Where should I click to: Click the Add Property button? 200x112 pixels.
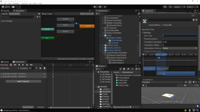[23, 82]
